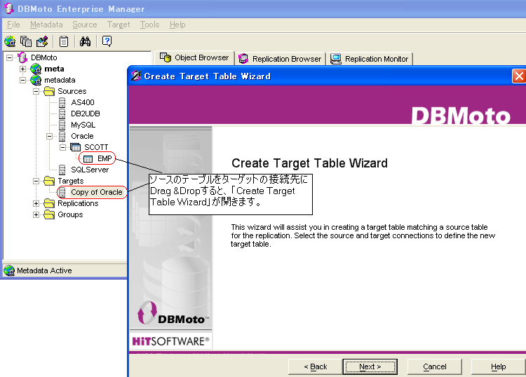Click the Sources folder icon
Image resolution: width=526 pixels, height=377 pixels.
point(49,91)
